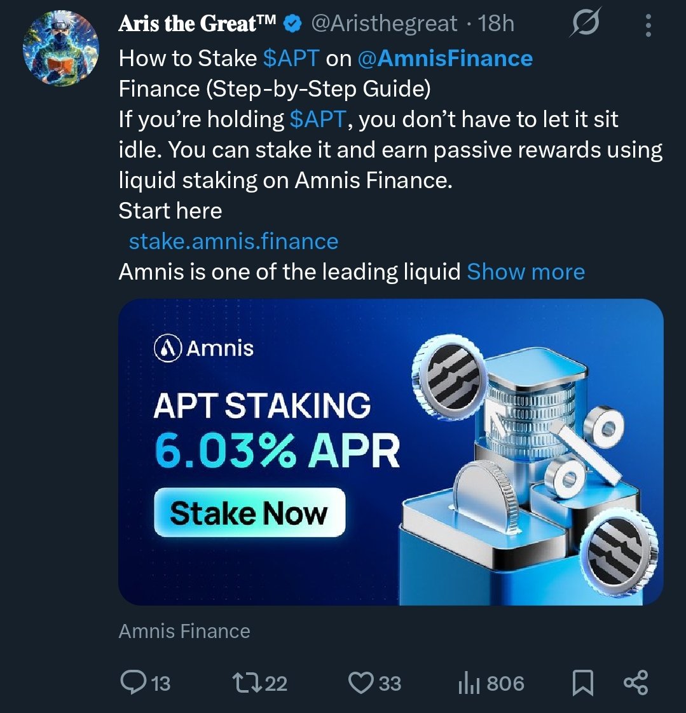Expand tweet text with Show more
The width and height of the screenshot is (686, 713).
click(526, 272)
